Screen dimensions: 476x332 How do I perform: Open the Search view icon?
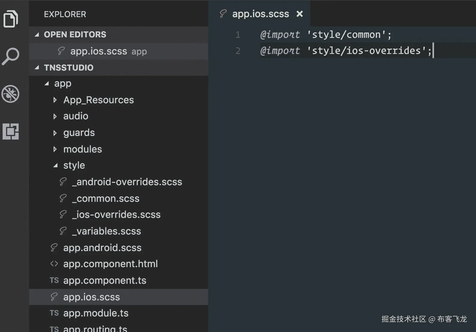(x=11, y=56)
